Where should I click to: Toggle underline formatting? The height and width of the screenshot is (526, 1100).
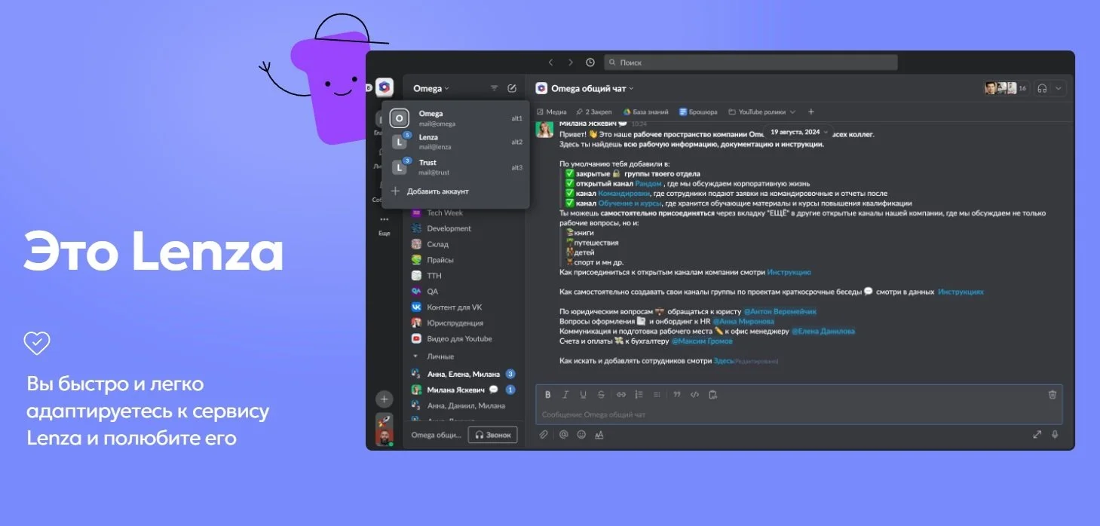[583, 394]
